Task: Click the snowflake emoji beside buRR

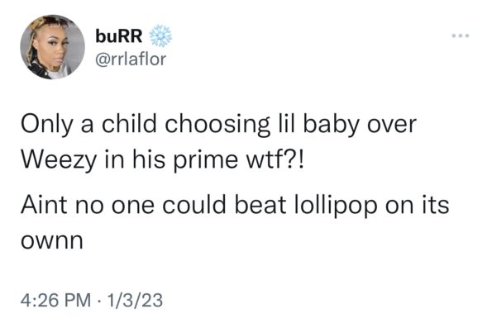Action: tap(160, 36)
